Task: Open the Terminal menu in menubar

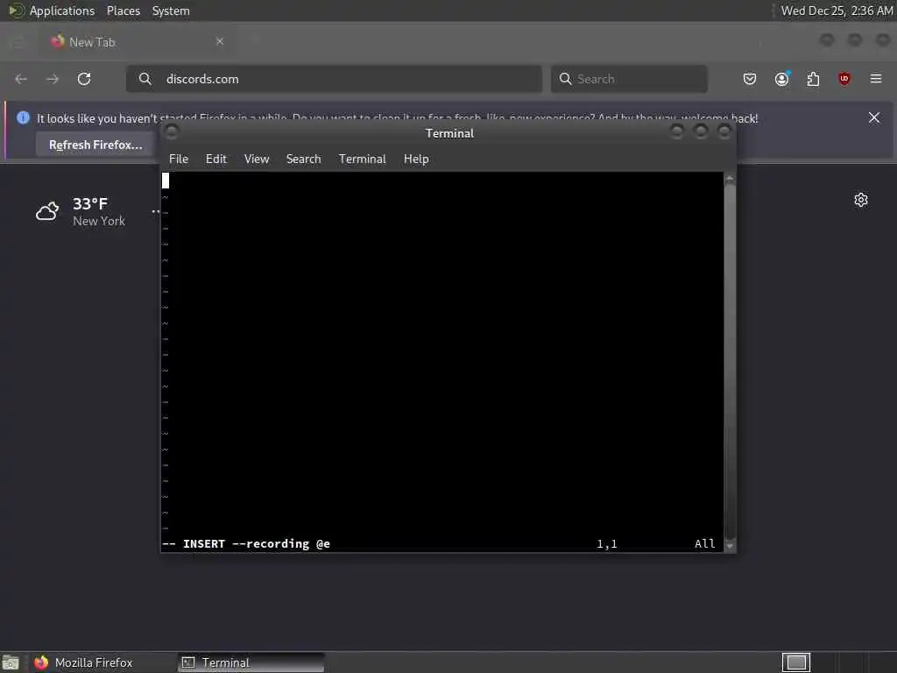Action: [x=362, y=159]
